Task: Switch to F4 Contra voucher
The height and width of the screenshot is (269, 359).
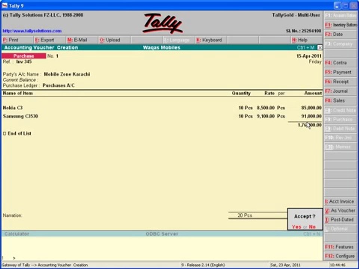Action: (341, 63)
